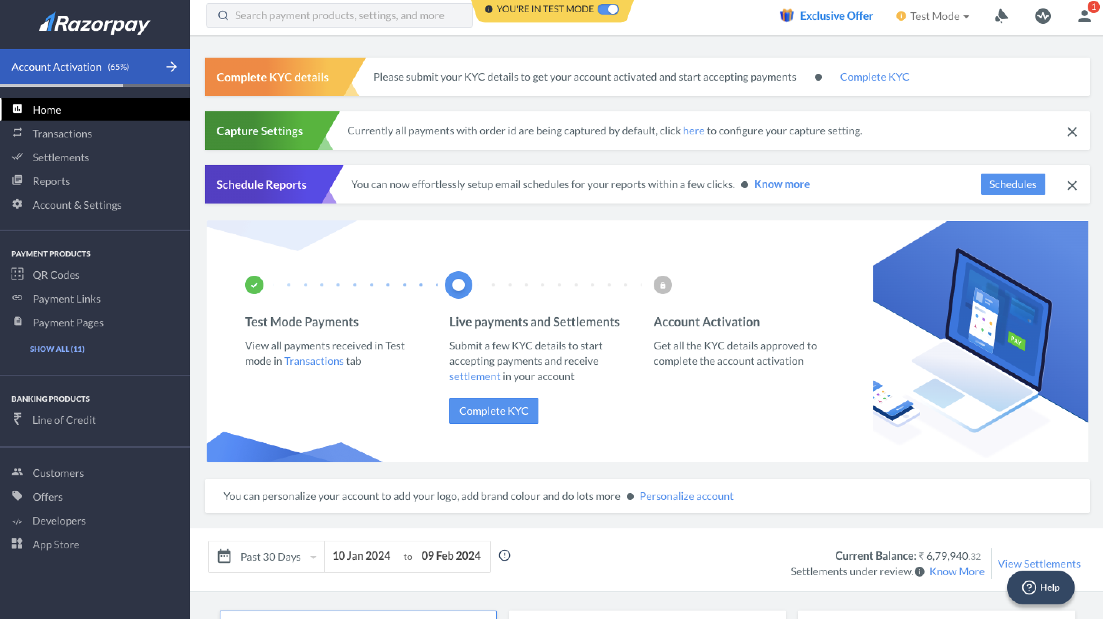Open Payment Links from sidebar
The width and height of the screenshot is (1103, 619).
click(66, 298)
